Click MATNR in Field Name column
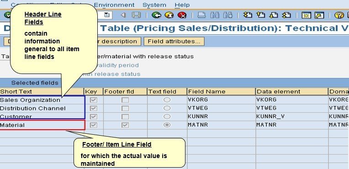This screenshot has height=169, width=349. [x=198, y=125]
